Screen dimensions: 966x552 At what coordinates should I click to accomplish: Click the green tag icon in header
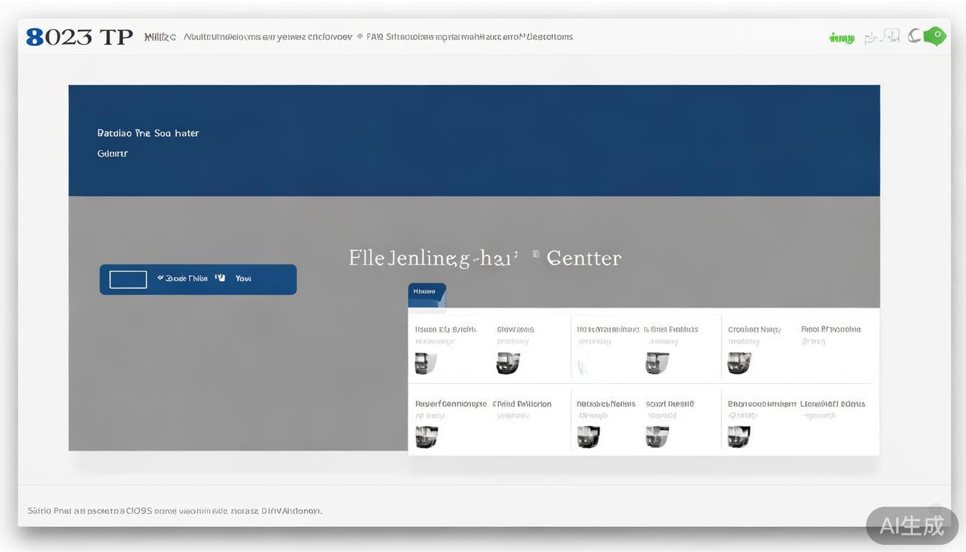point(934,36)
